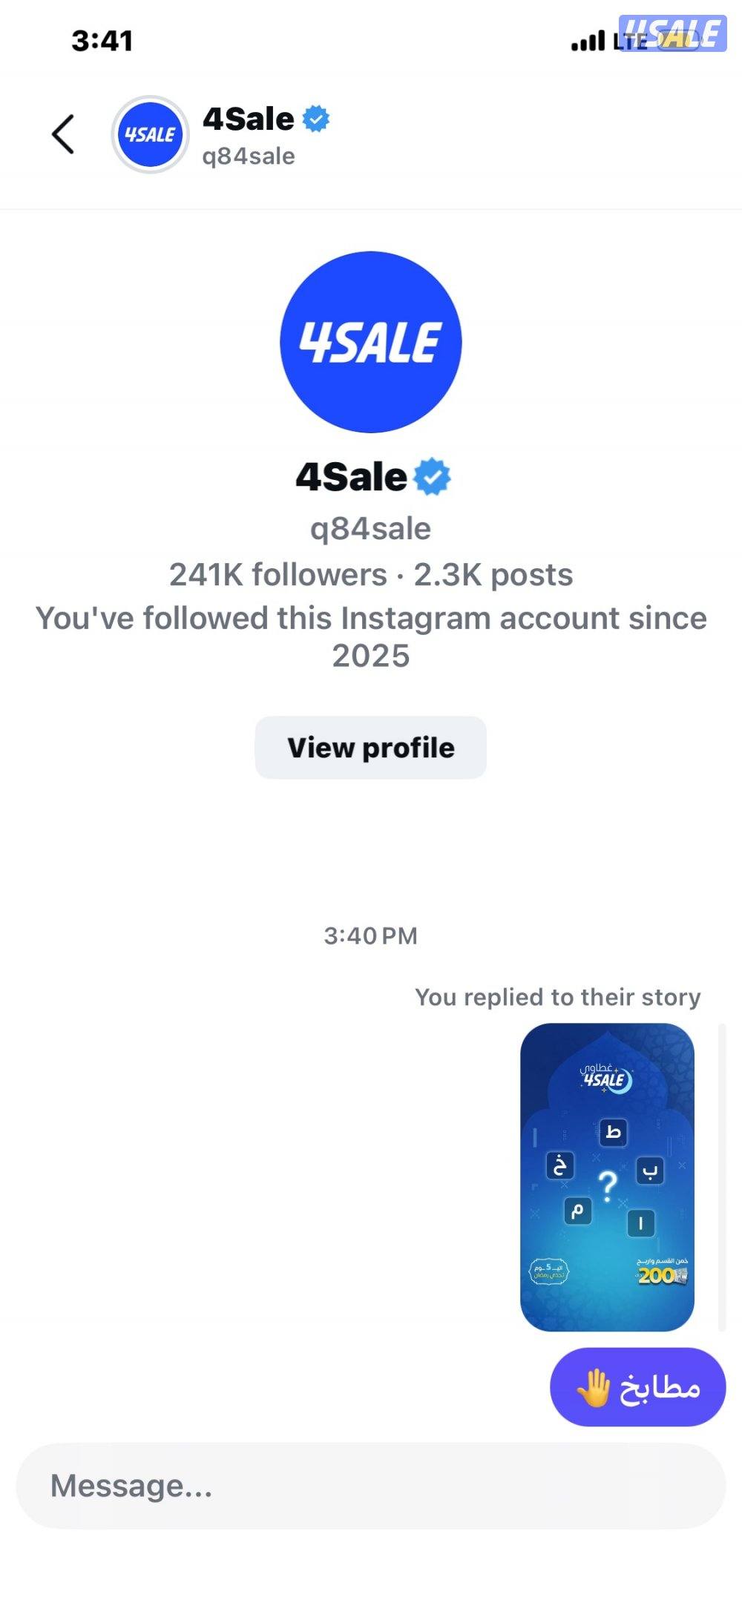Tap the back arrow chevron

pos(64,134)
